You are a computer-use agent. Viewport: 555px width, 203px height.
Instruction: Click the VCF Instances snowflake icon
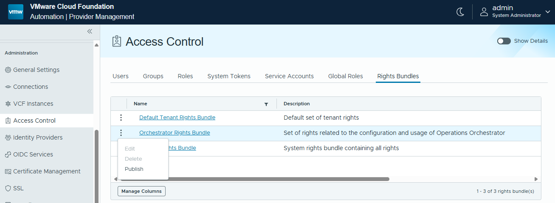(x=8, y=104)
